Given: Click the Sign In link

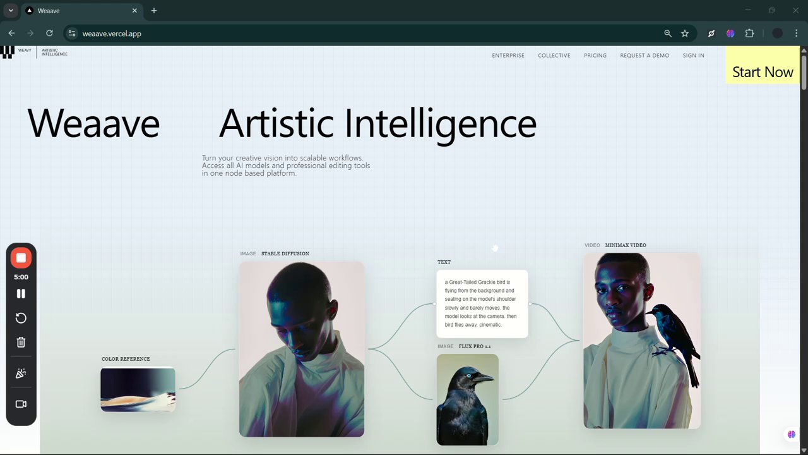Looking at the screenshot, I should (x=693, y=56).
